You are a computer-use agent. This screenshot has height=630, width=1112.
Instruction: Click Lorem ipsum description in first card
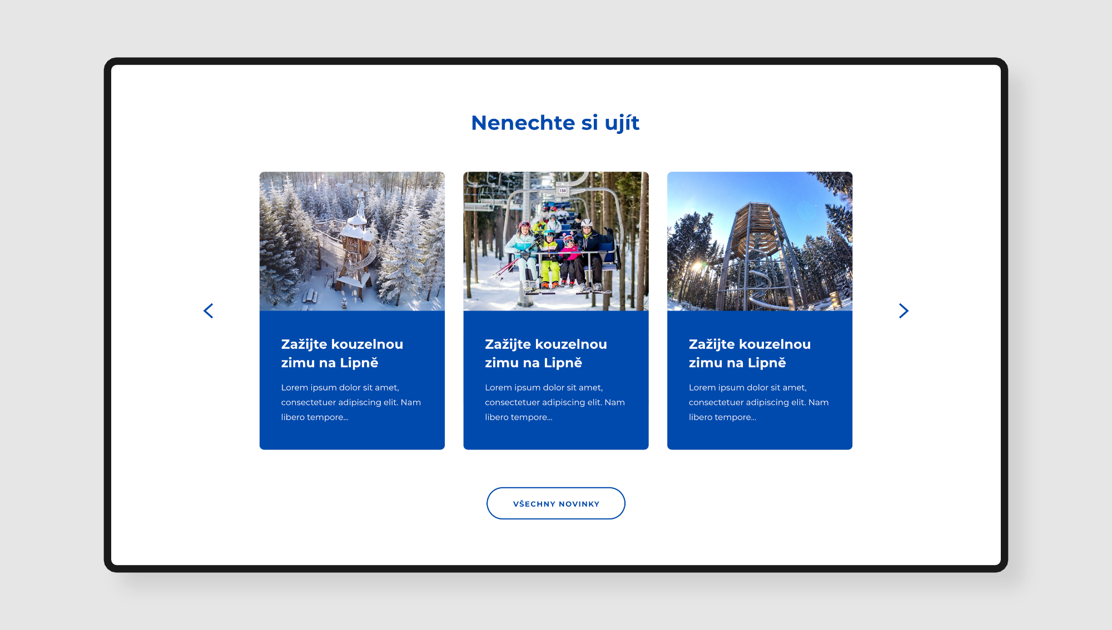pos(350,402)
